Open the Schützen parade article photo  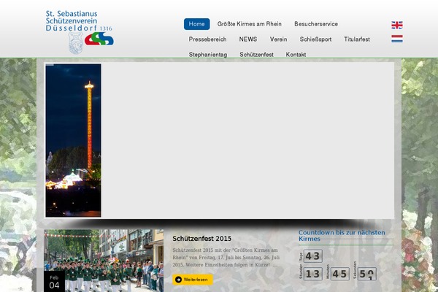coord(104,261)
